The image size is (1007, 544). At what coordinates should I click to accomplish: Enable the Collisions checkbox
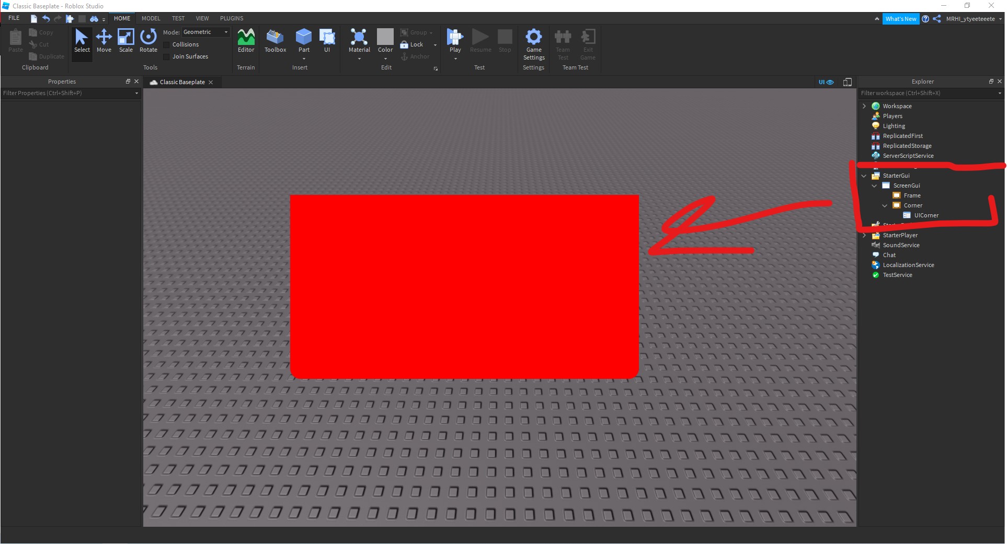166,44
